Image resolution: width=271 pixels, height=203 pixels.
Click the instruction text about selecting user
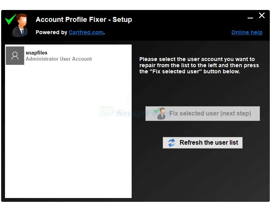pyautogui.click(x=199, y=65)
